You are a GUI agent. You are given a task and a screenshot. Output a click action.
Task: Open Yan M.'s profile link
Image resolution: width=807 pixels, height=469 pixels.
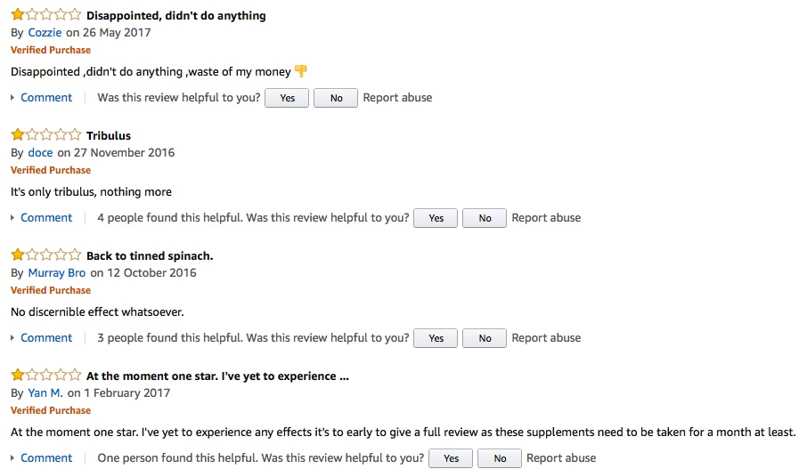pyautogui.click(x=45, y=392)
